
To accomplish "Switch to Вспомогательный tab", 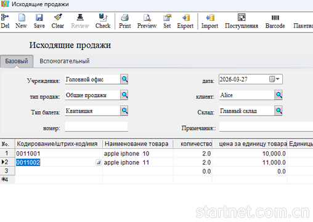I will click(x=65, y=61).
